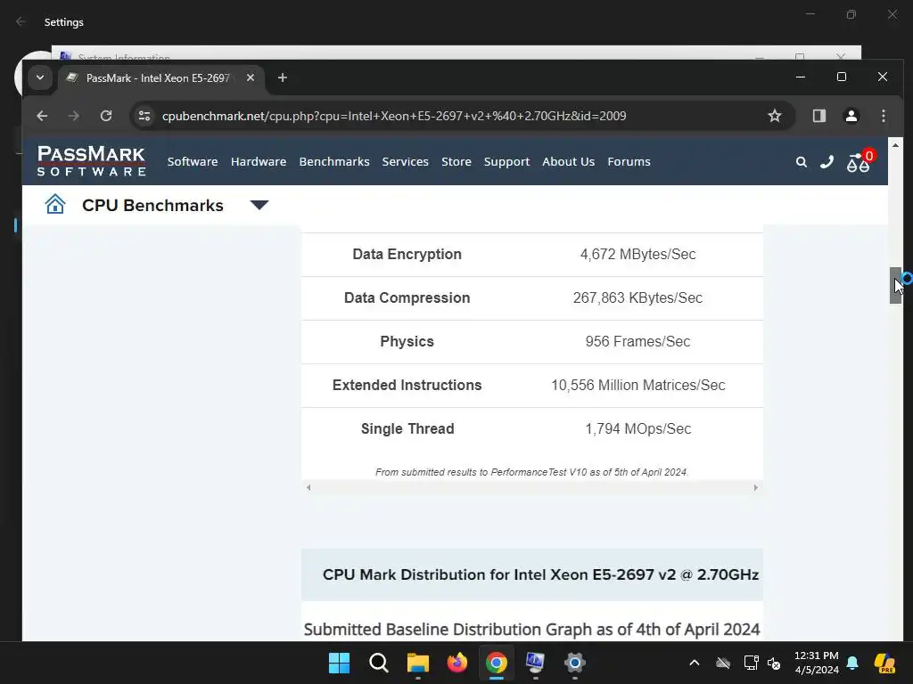Open the Support menu
The height and width of the screenshot is (684, 913).
click(x=506, y=162)
